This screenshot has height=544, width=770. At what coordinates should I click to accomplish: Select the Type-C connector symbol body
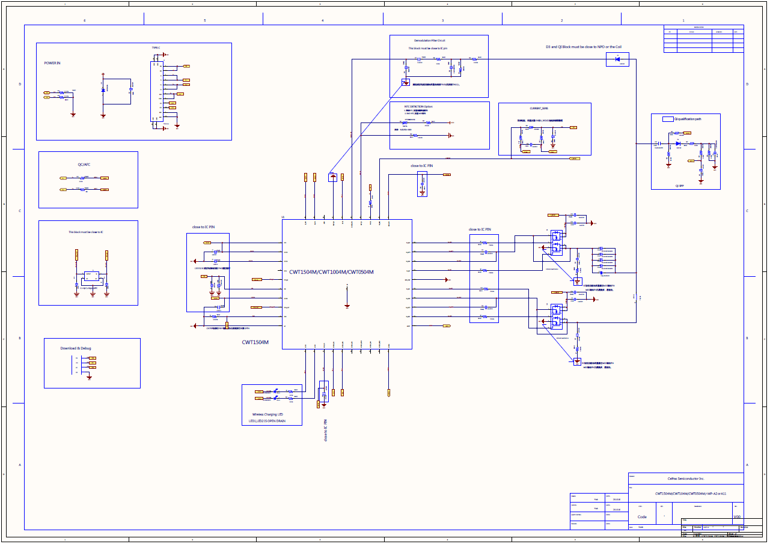(157, 92)
